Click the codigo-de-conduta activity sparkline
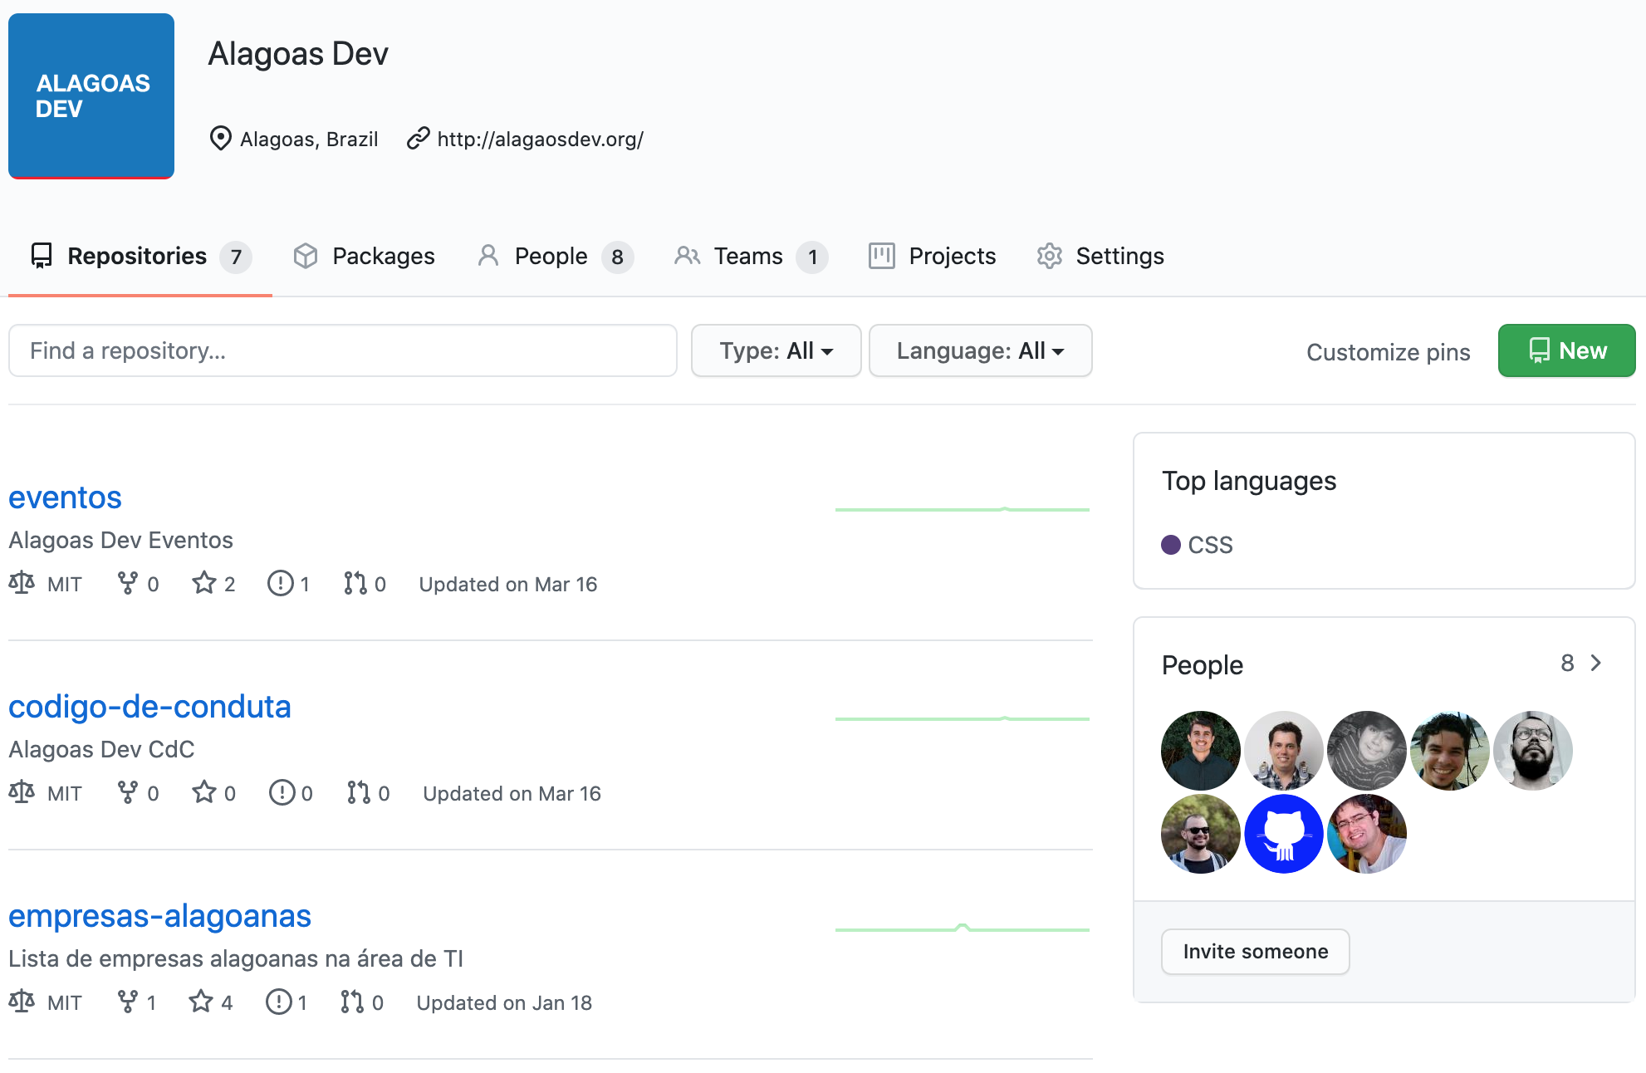Viewport: 1646px width, 1073px height. tap(963, 718)
